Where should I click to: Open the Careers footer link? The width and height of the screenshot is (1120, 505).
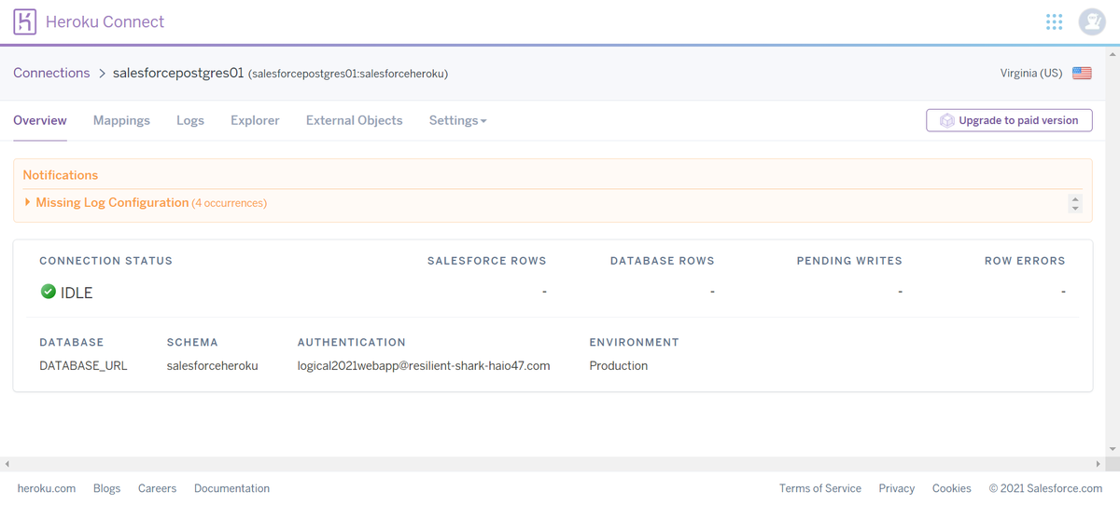pos(157,488)
